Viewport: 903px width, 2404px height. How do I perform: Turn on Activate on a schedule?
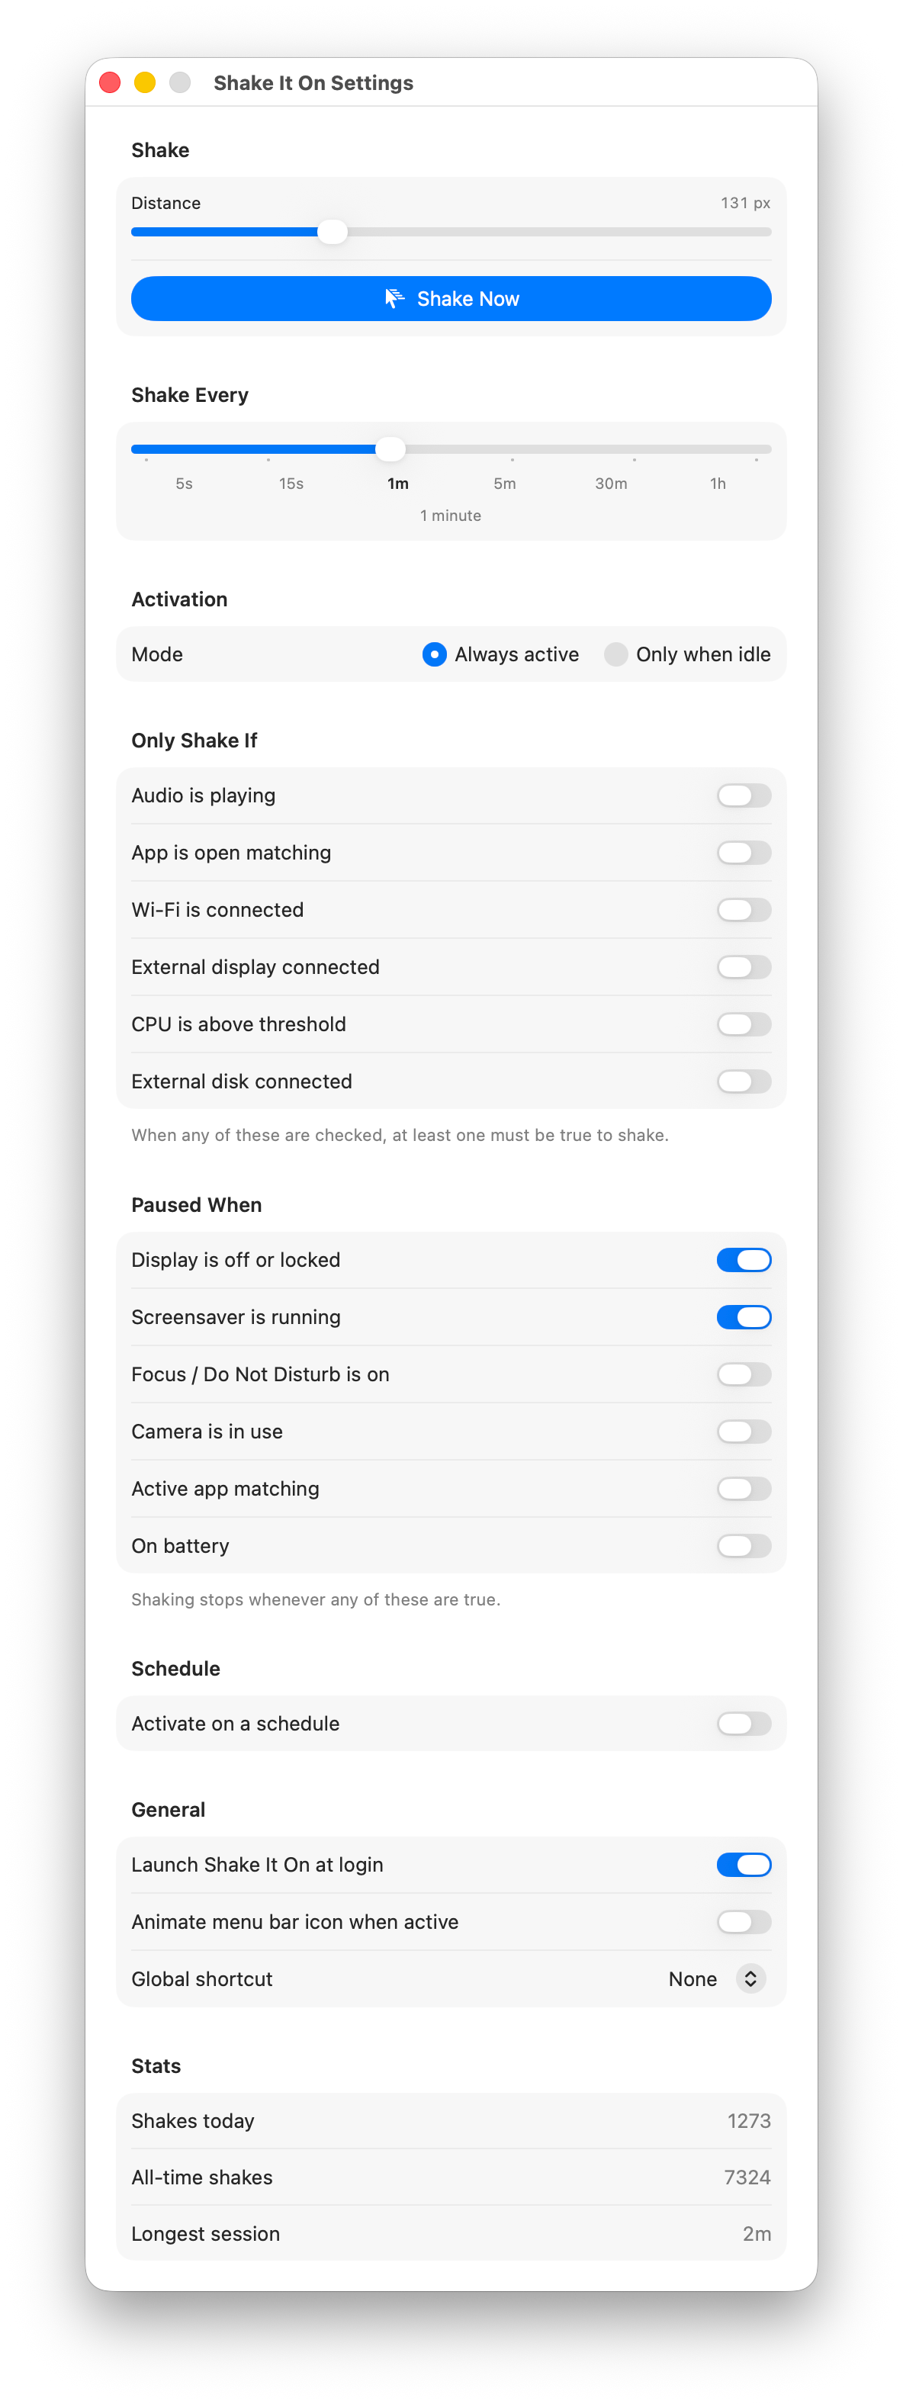[x=744, y=1724]
